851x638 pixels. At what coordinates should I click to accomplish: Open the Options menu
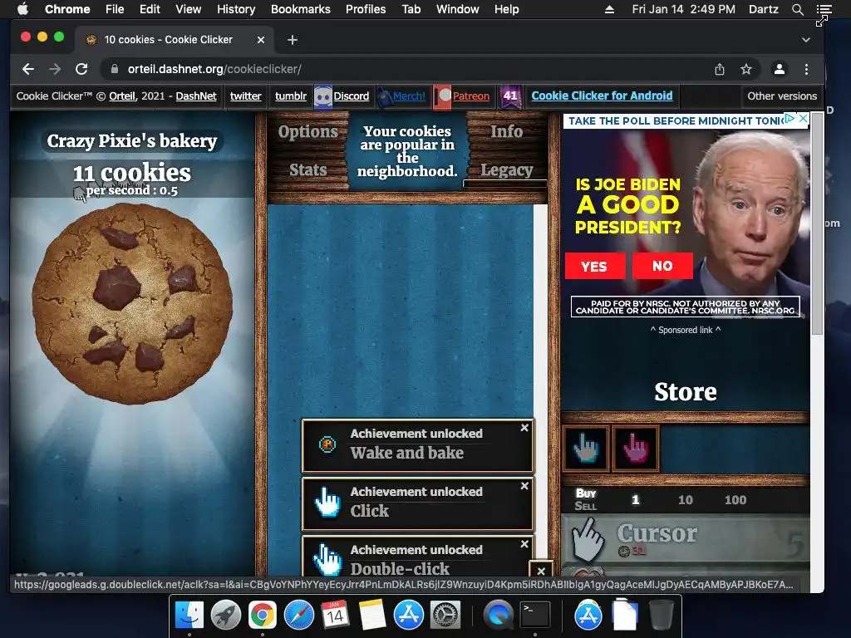[307, 132]
